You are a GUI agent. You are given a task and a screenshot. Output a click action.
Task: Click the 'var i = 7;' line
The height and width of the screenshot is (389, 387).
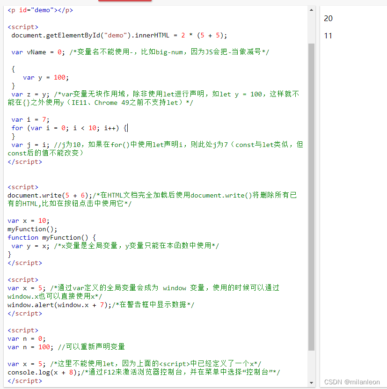pyautogui.click(x=30, y=119)
